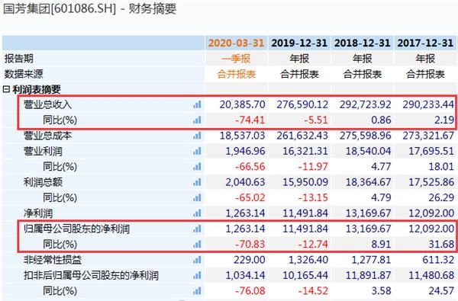The image size is (458, 301).
Task: Open chart icon for 利润总额 row
Action: point(197,182)
